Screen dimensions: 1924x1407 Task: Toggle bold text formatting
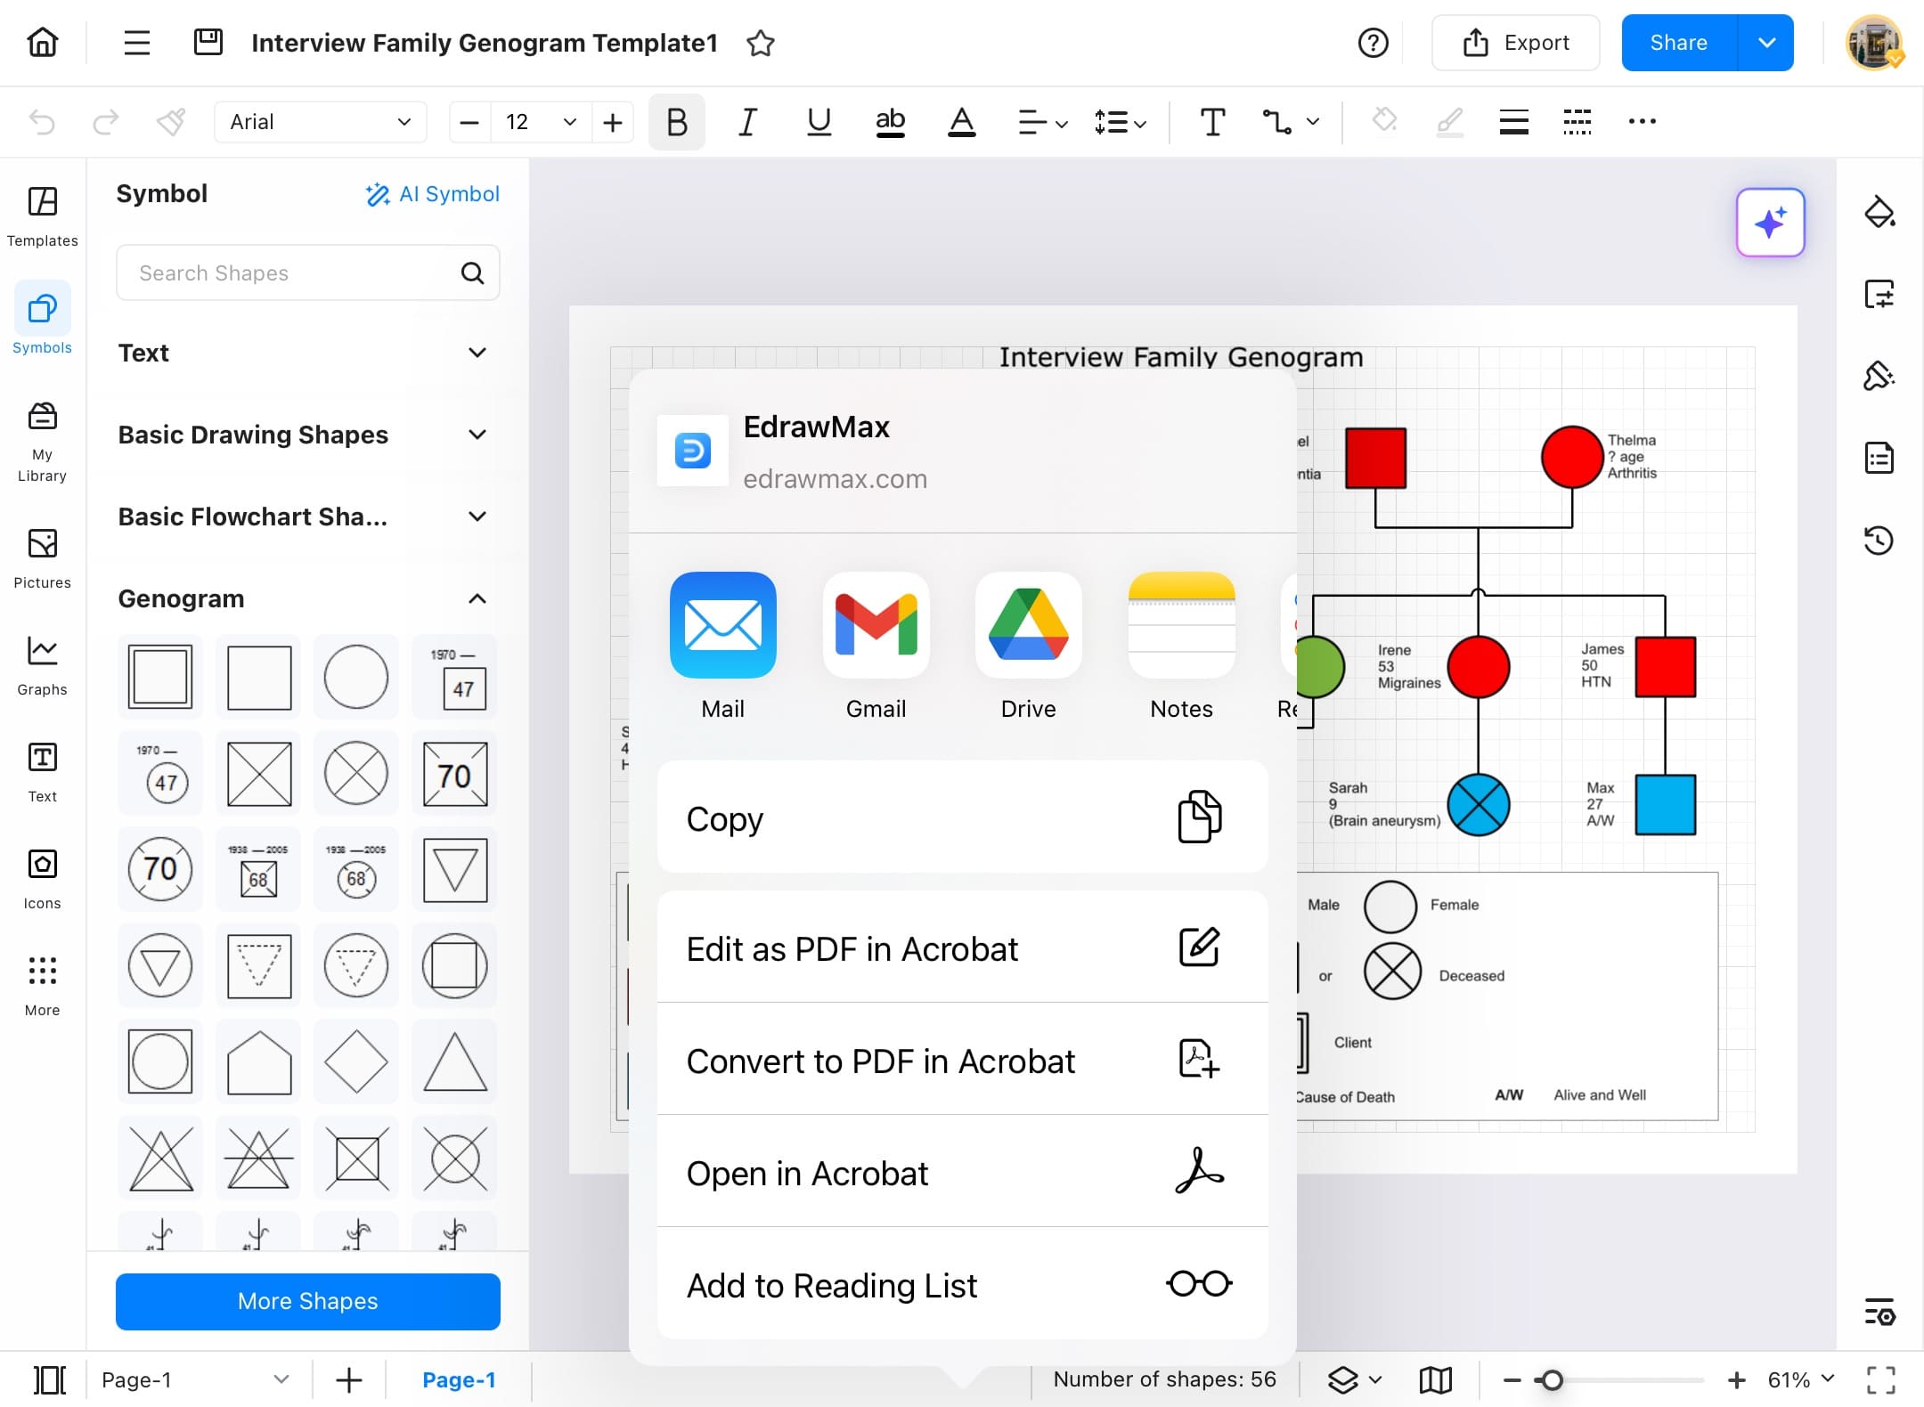(676, 122)
